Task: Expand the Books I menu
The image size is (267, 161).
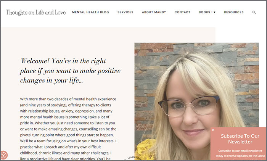Action: click(x=207, y=12)
